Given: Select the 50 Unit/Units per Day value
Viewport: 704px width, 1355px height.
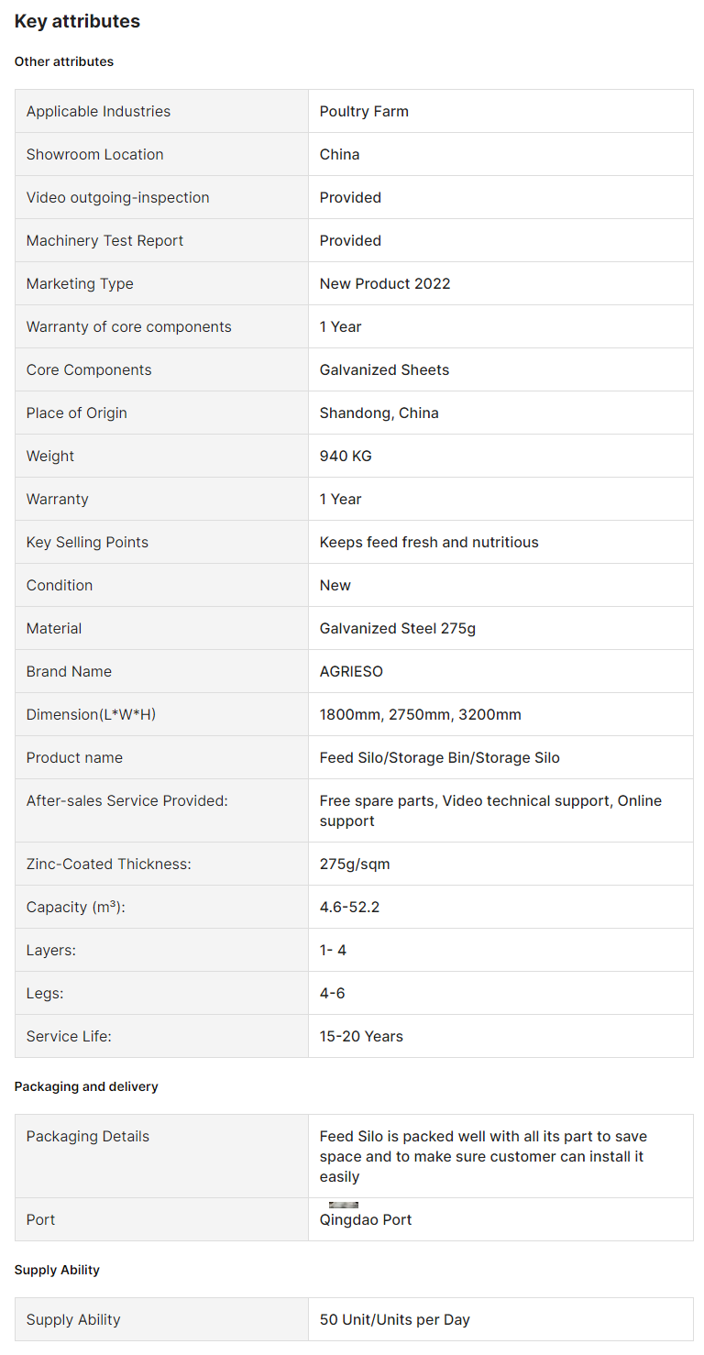Looking at the screenshot, I should coord(395,1319).
